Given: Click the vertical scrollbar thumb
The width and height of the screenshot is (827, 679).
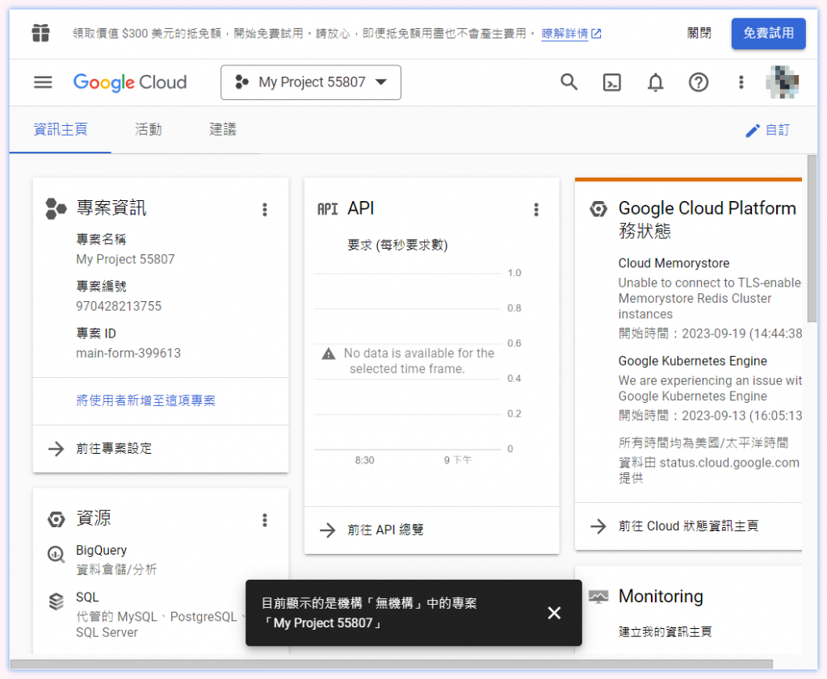Looking at the screenshot, I should coord(812,238).
